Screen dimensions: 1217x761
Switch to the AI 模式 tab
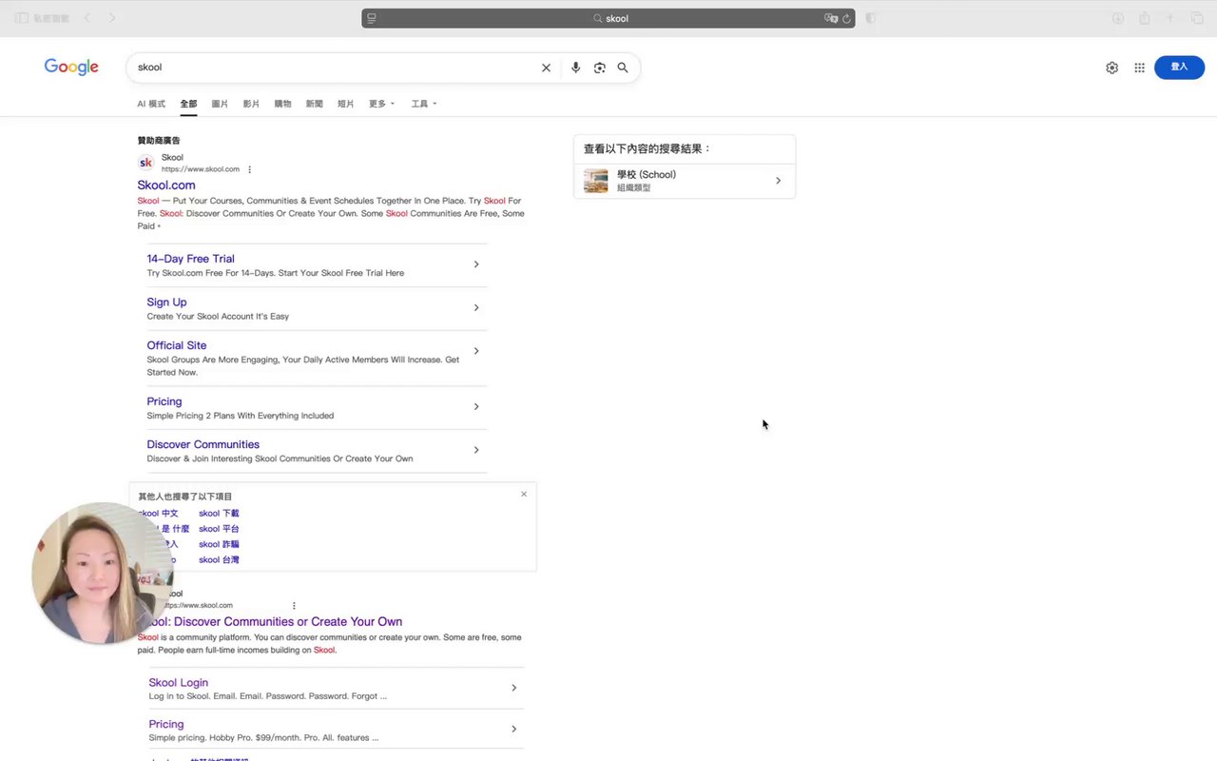click(151, 104)
